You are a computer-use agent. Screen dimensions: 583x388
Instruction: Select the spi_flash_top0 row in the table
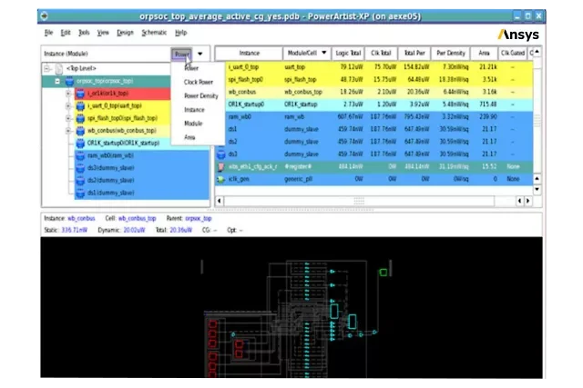click(373, 79)
